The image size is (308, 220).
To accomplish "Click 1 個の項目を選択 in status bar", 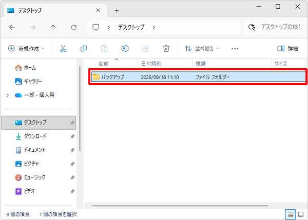I will 58,214.
